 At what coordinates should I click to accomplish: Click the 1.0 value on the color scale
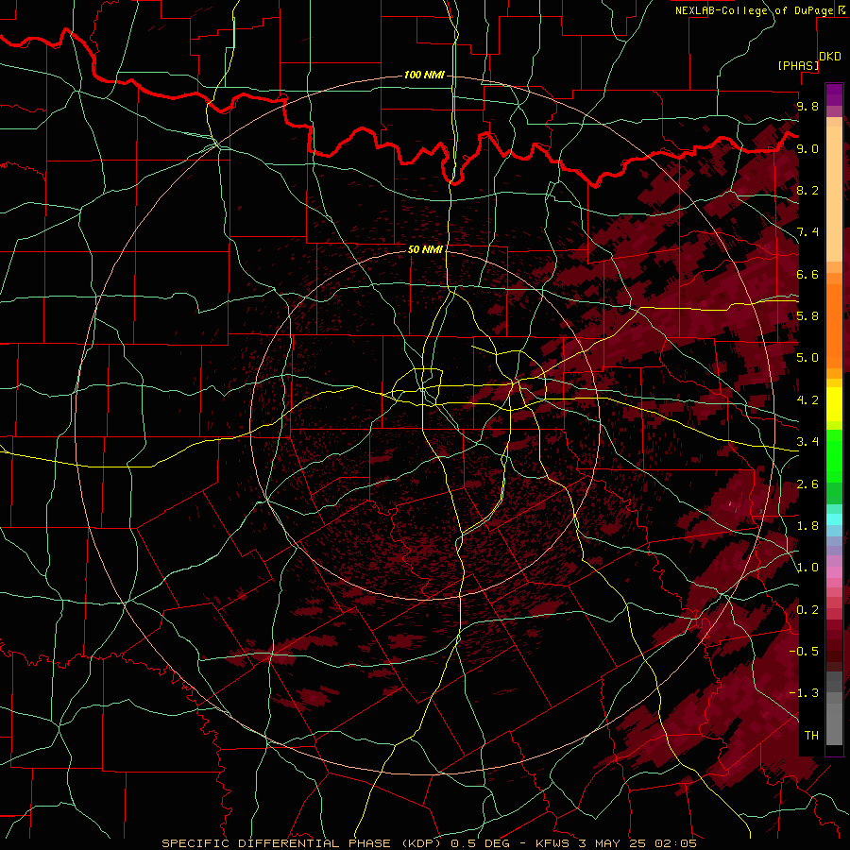point(807,567)
